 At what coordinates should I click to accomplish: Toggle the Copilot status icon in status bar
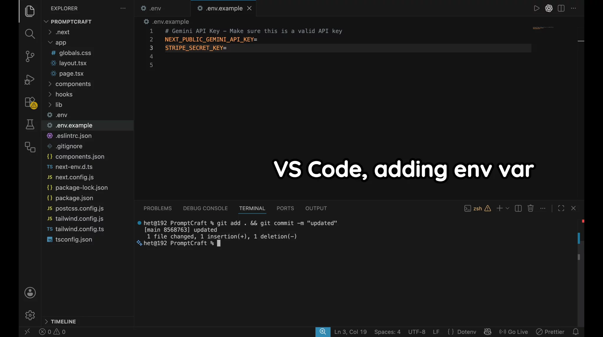tap(488, 332)
